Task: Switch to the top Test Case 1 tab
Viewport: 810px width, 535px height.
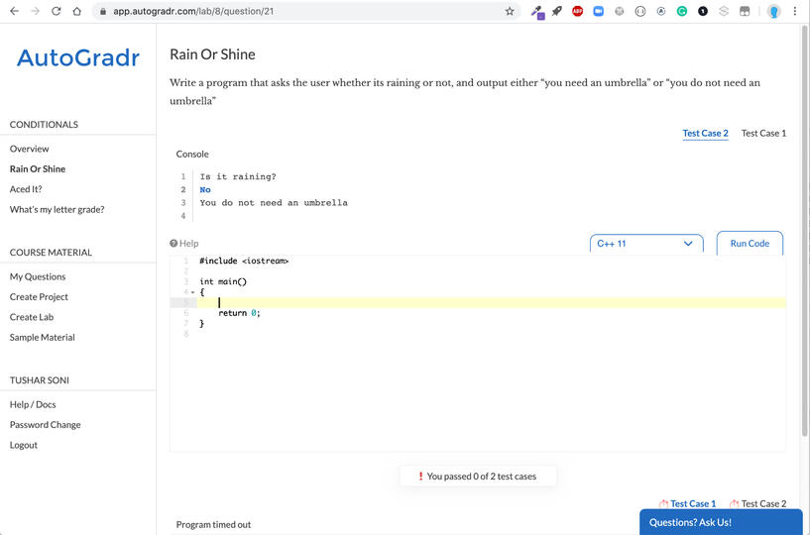Action: point(763,133)
